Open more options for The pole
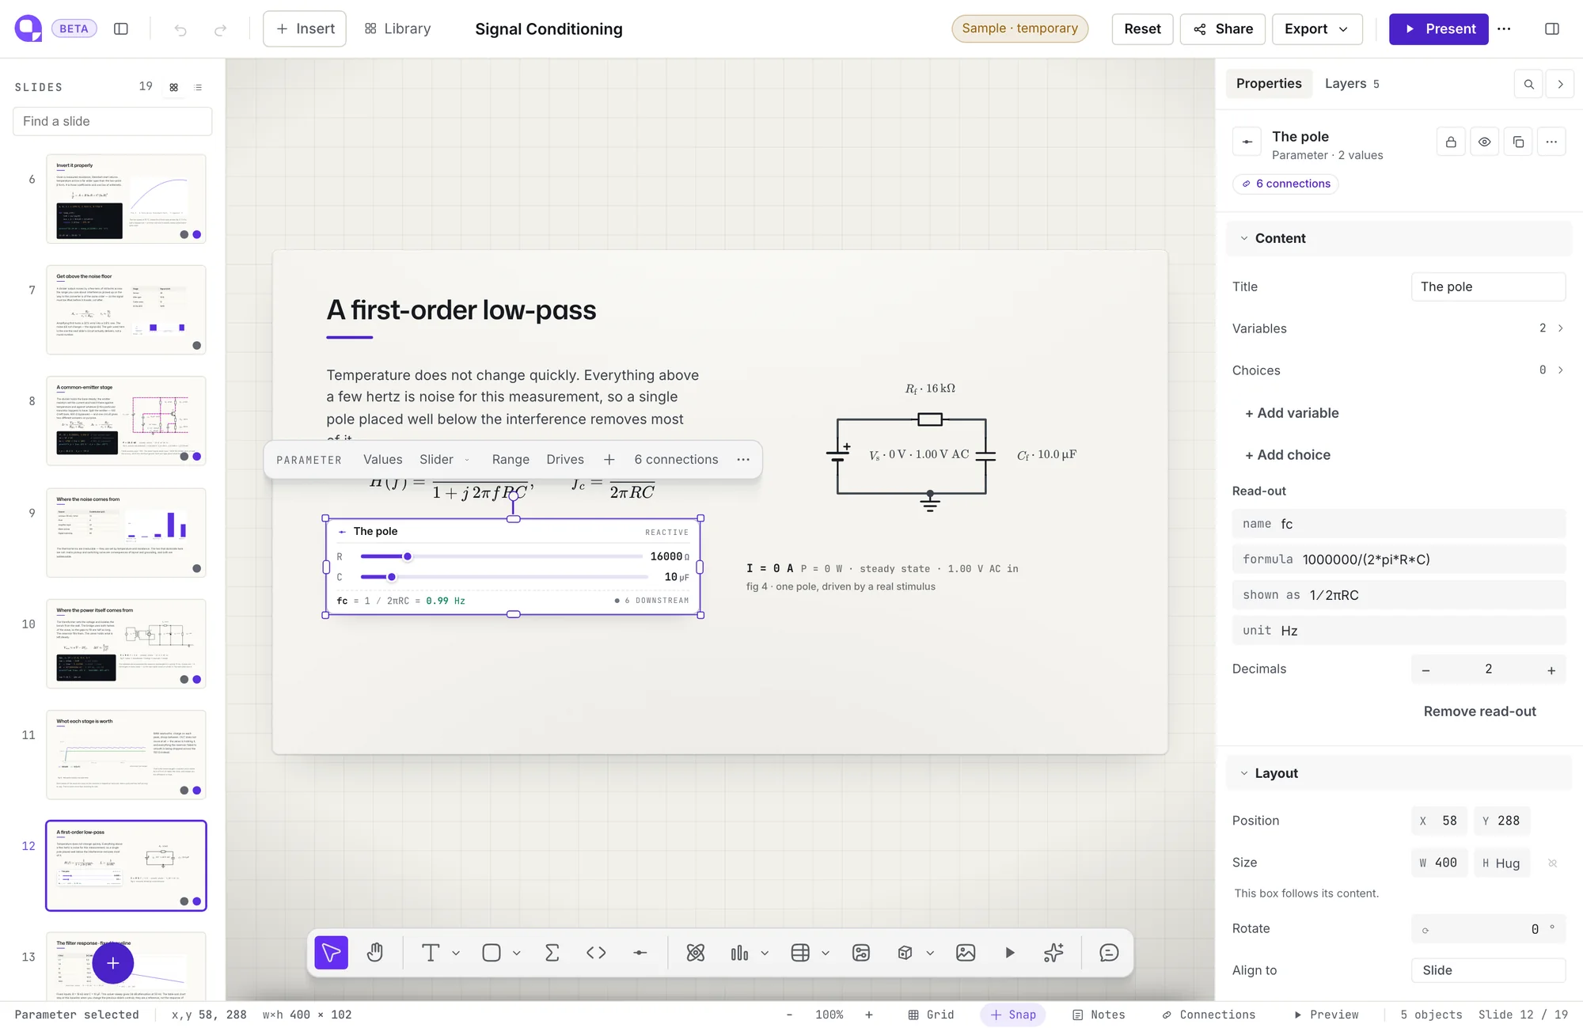Image resolution: width=1583 pixels, height=1028 pixels. (1551, 142)
